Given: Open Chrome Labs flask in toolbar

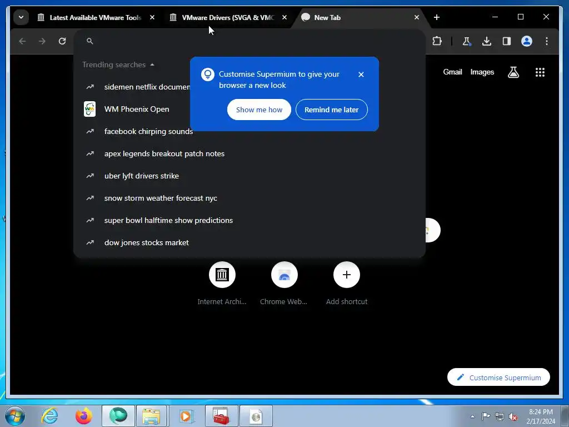Looking at the screenshot, I should click(x=467, y=41).
